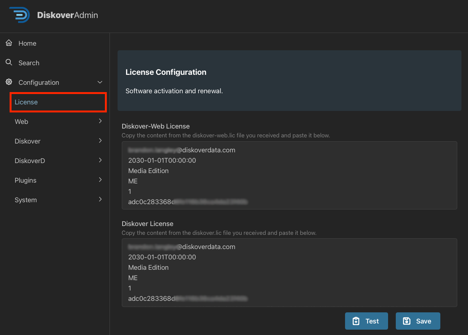Click the floppy disk Save icon

pyautogui.click(x=407, y=321)
